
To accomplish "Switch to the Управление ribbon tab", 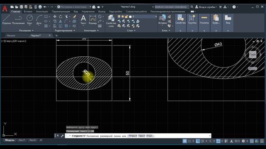I will pos(88,12).
